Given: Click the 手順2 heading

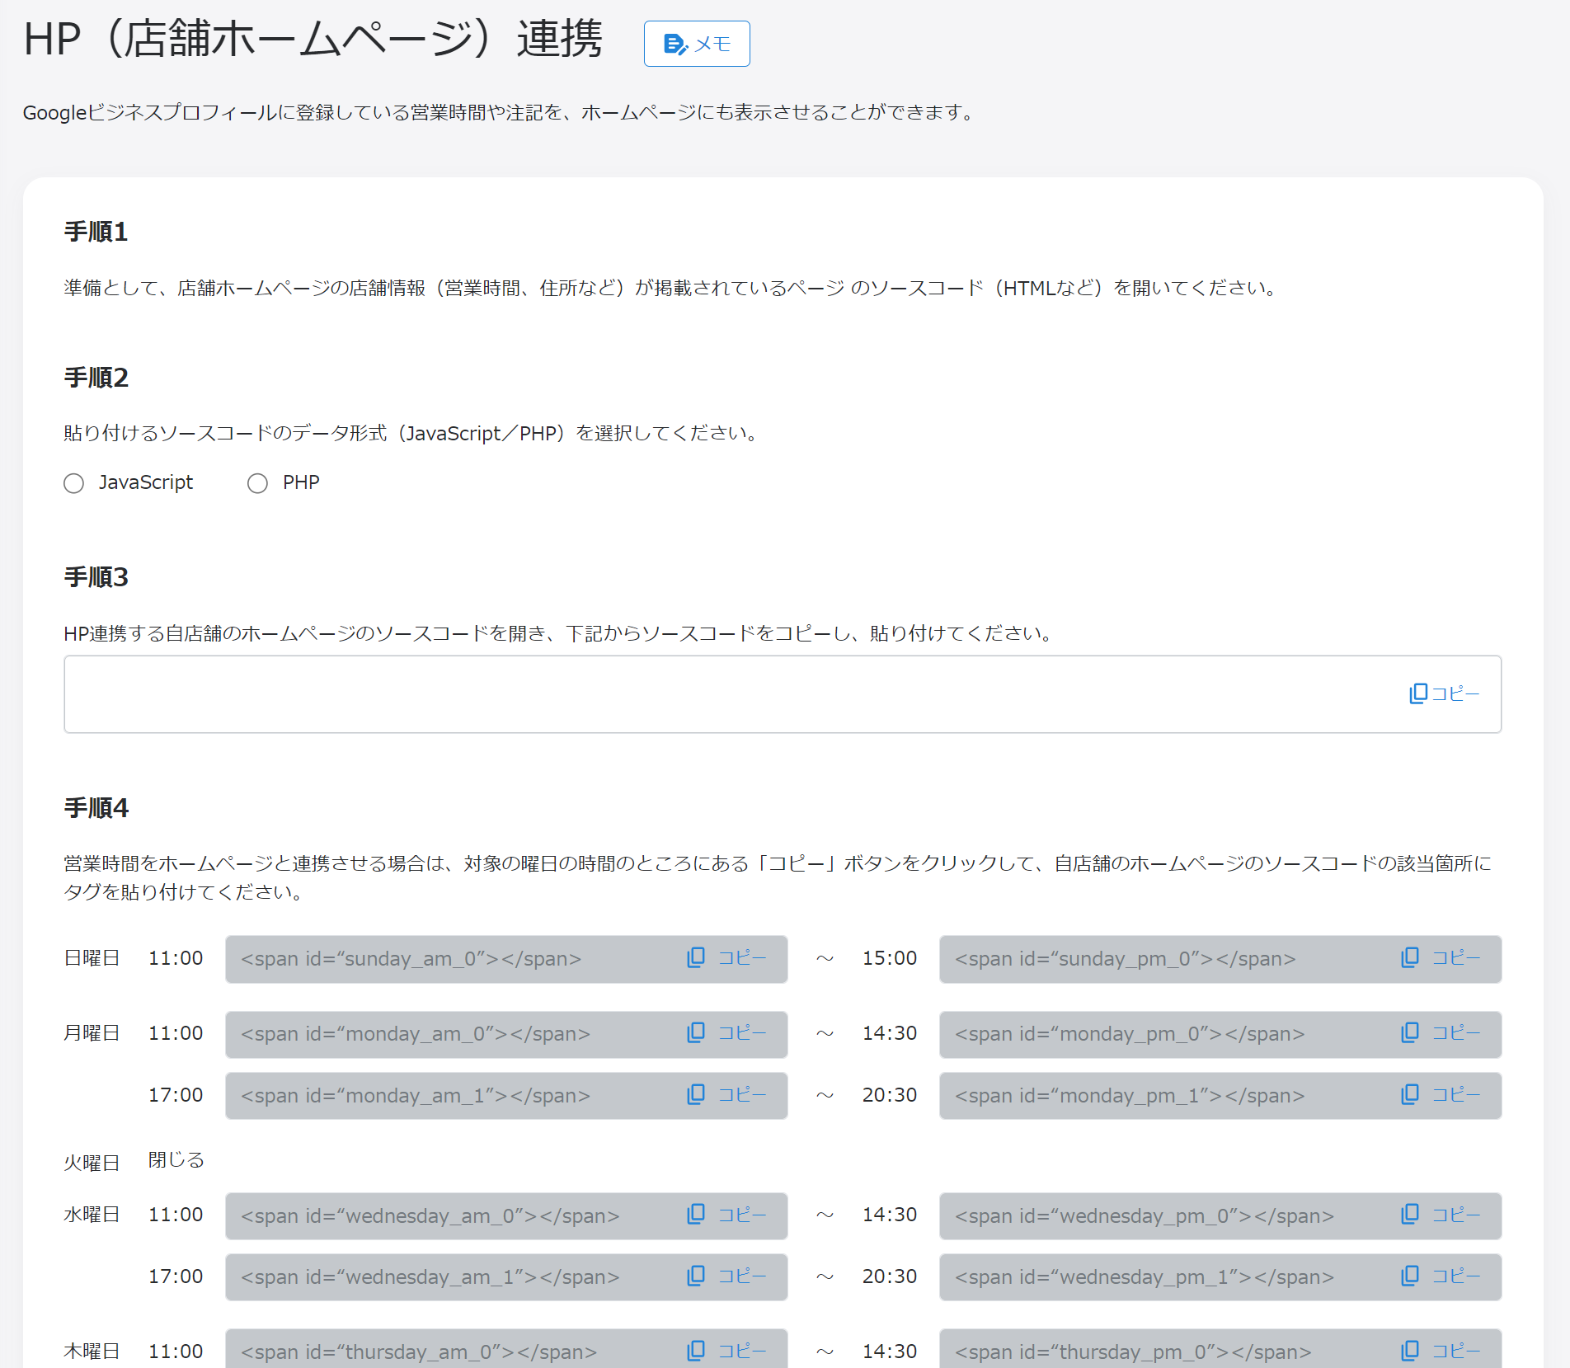Looking at the screenshot, I should tap(96, 378).
